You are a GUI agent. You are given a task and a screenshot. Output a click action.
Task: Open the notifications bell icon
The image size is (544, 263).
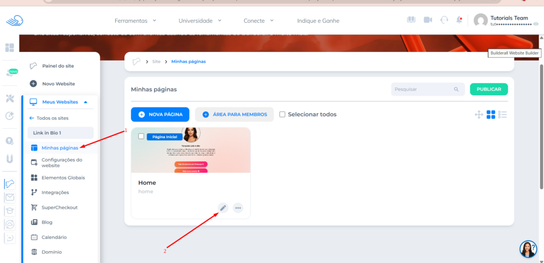[459, 20]
